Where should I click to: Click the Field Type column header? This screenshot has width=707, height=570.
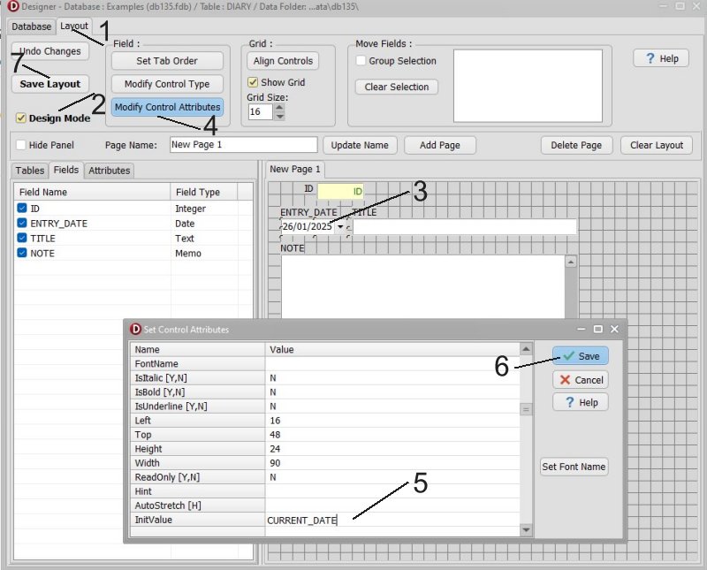[x=204, y=192]
